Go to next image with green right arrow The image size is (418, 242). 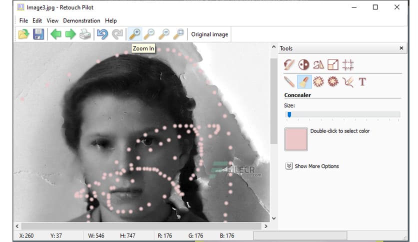tap(70, 34)
